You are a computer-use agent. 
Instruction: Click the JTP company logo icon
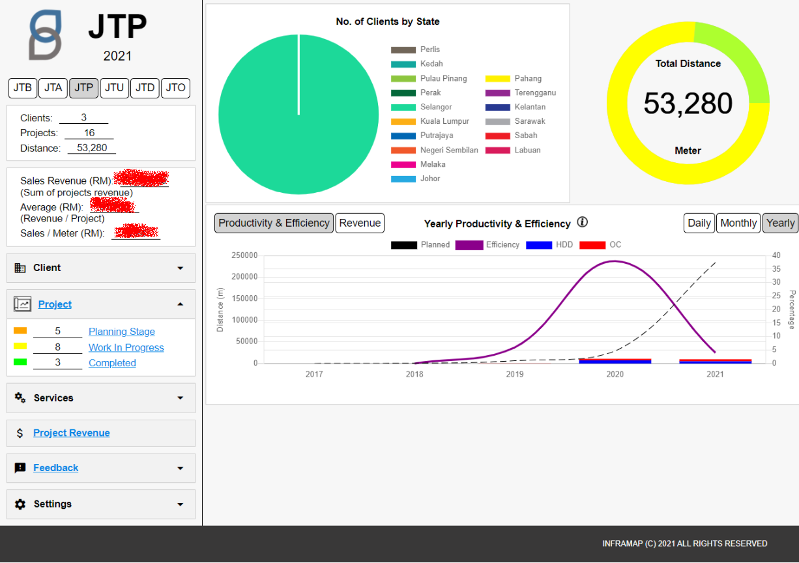[x=46, y=35]
